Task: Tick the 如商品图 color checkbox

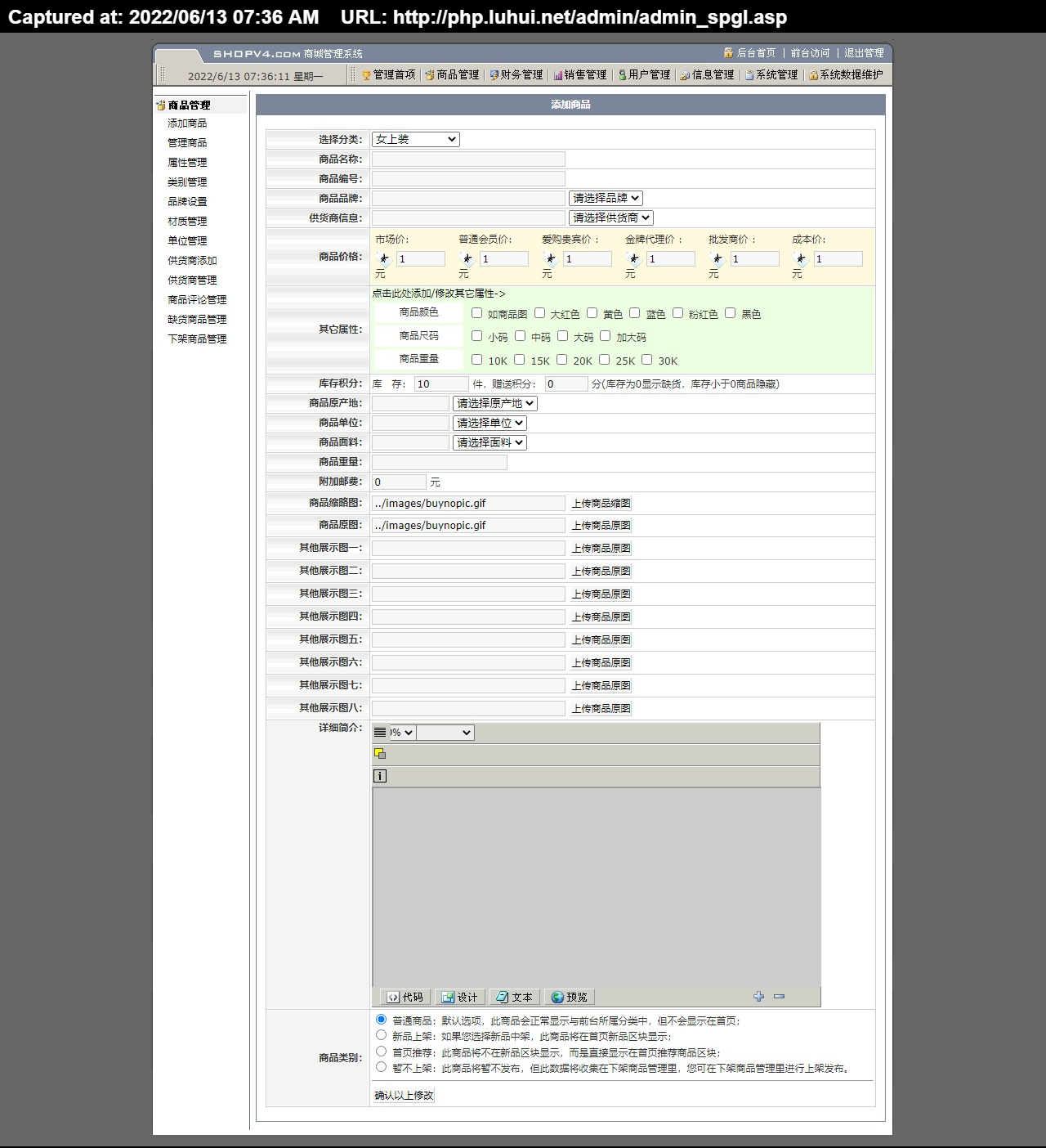Action: 477,313
